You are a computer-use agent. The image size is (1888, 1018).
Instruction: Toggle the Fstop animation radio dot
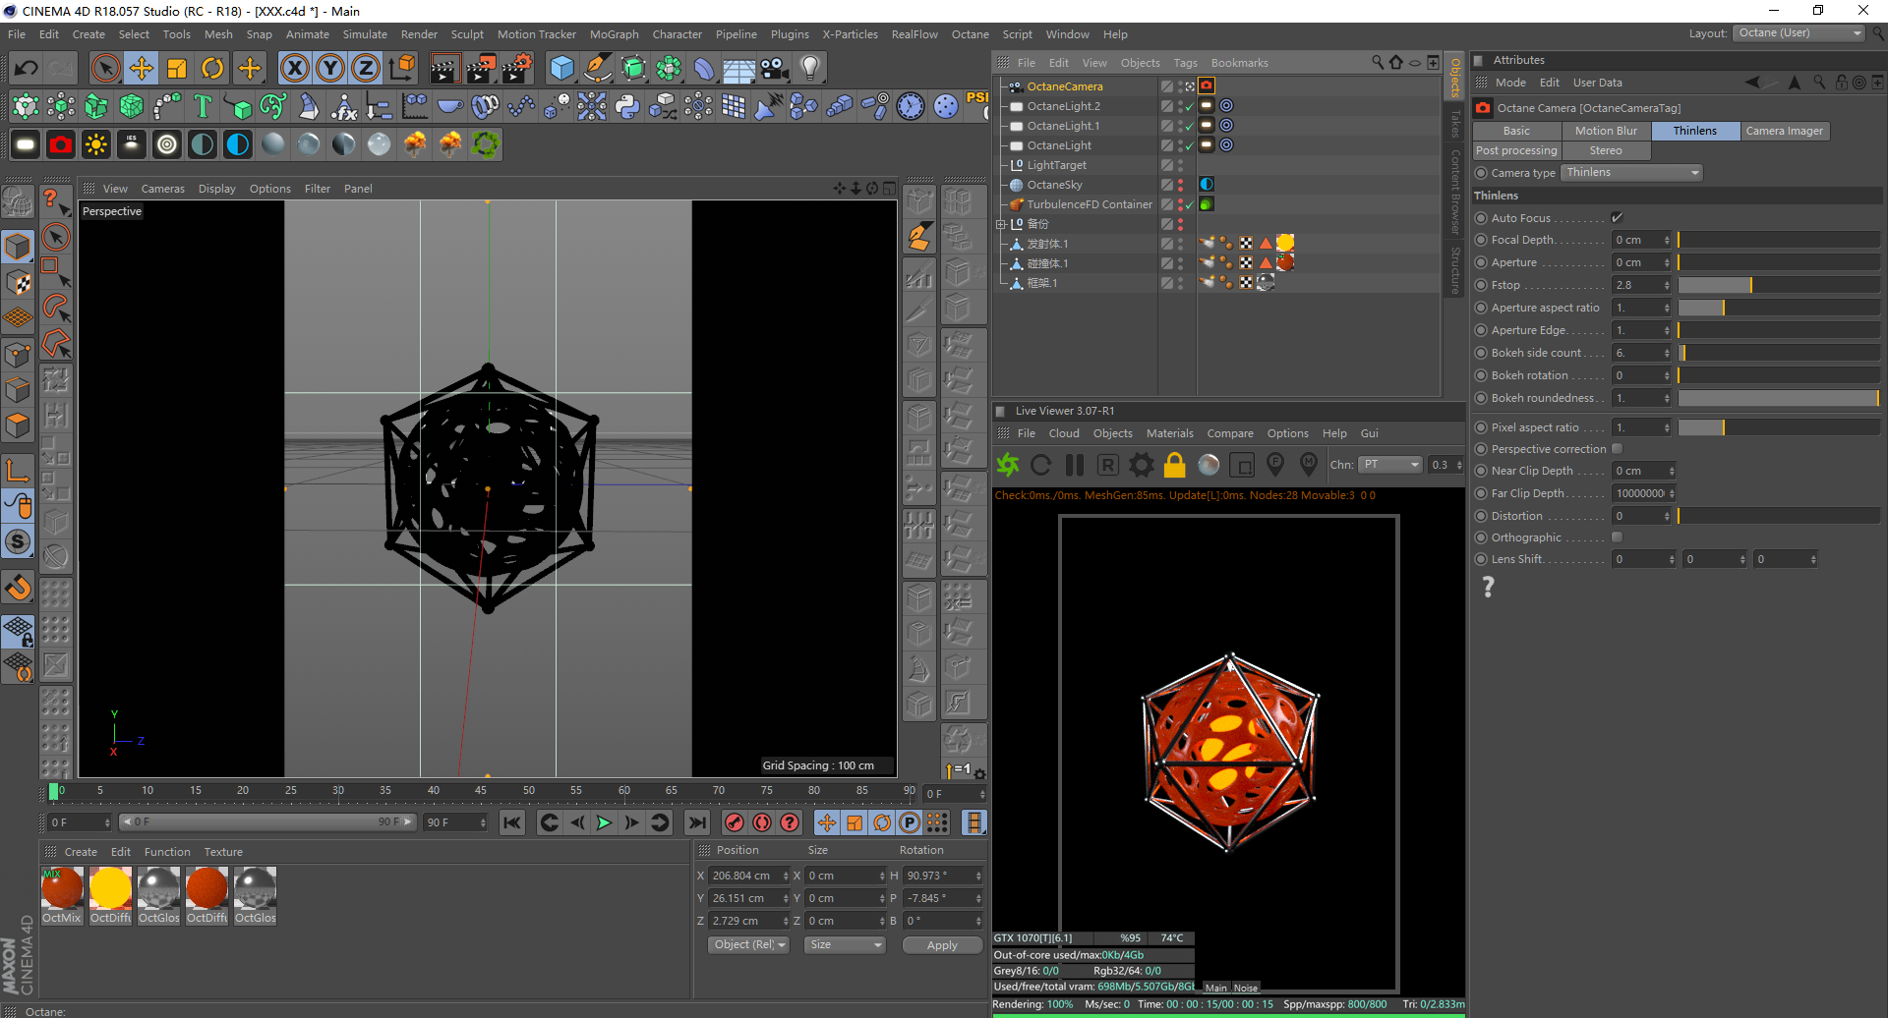click(x=1481, y=285)
